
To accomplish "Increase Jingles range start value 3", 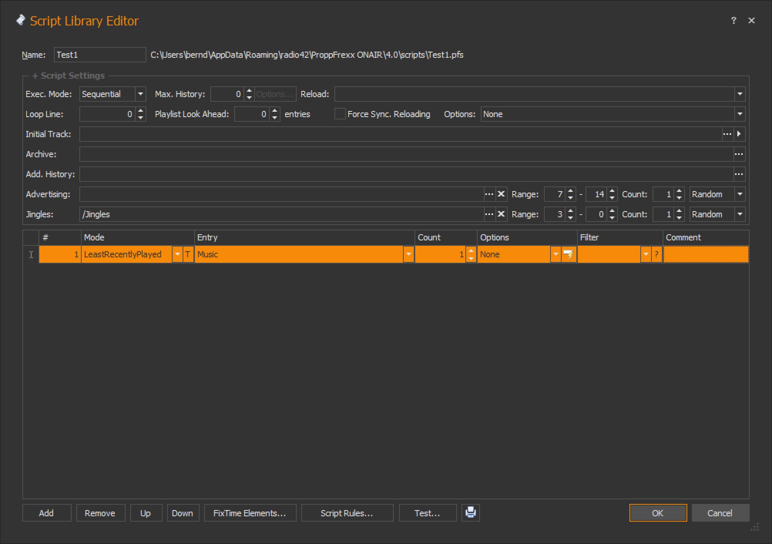I will (x=571, y=211).
